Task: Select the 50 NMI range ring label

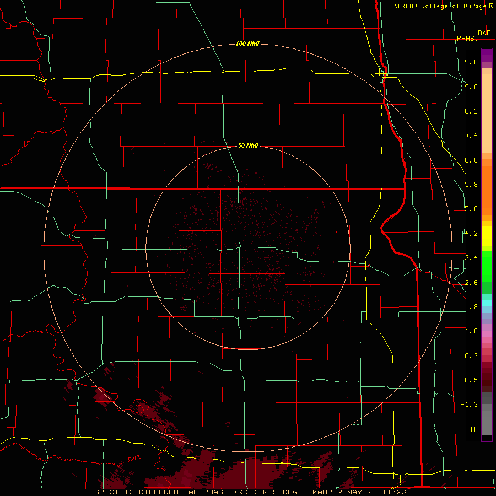Action: (248, 145)
